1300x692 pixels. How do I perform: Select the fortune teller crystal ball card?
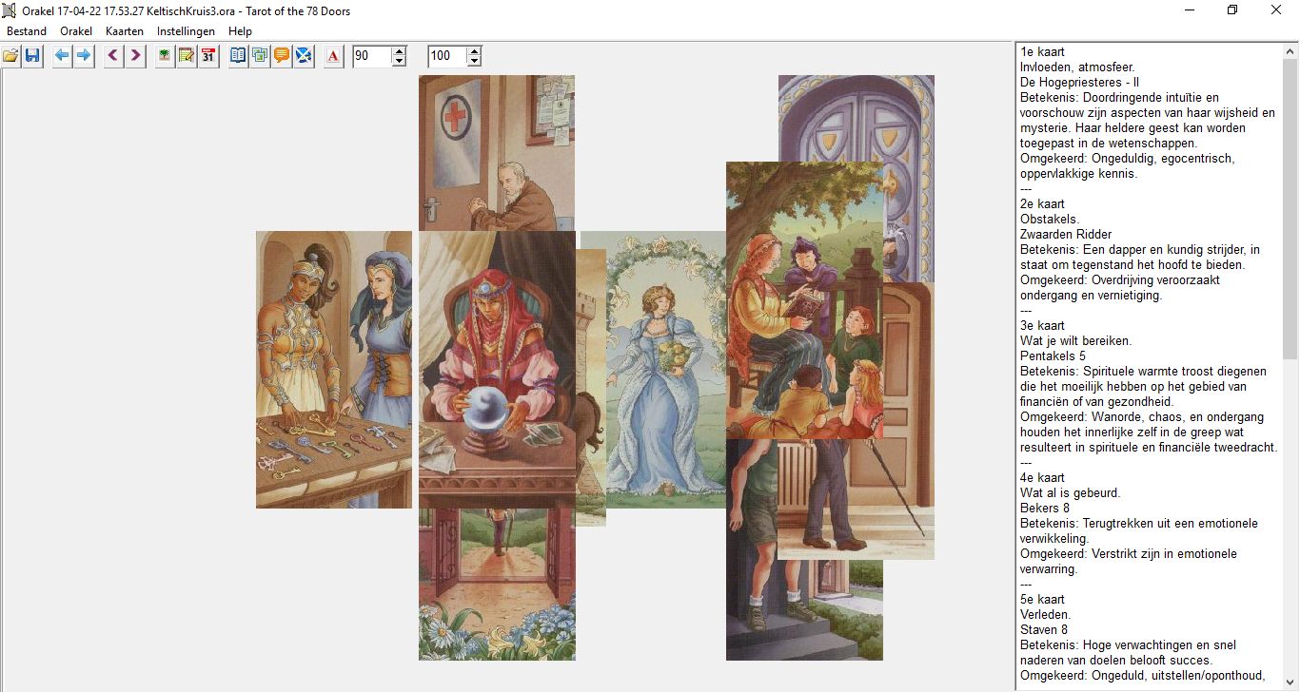tap(497, 370)
